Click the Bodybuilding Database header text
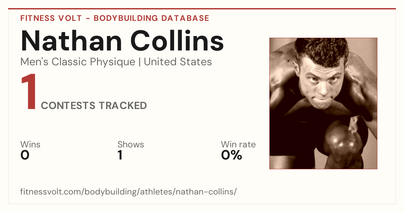 pyautogui.click(x=151, y=18)
